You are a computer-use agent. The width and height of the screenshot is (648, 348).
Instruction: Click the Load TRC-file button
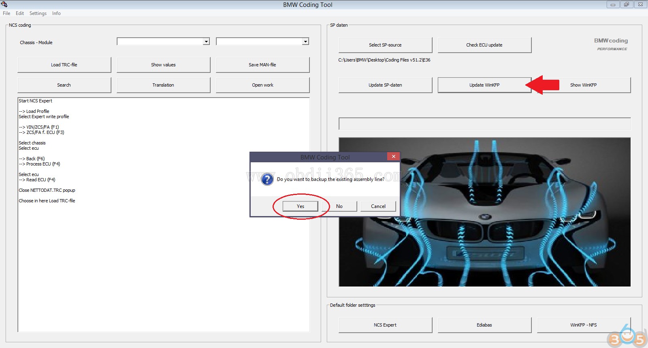click(x=64, y=65)
